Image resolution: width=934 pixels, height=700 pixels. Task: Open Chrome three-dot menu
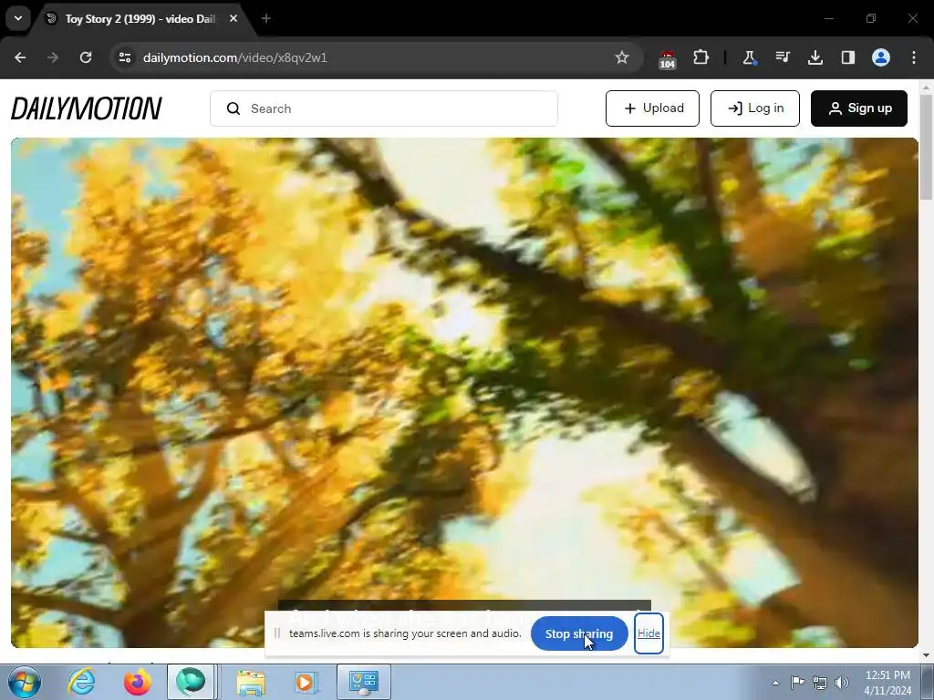(x=914, y=57)
